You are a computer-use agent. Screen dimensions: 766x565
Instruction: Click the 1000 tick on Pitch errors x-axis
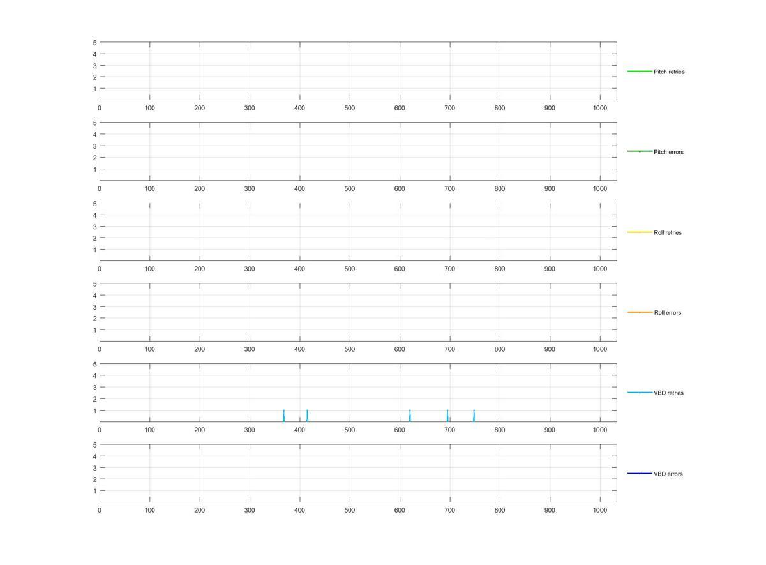coord(600,189)
